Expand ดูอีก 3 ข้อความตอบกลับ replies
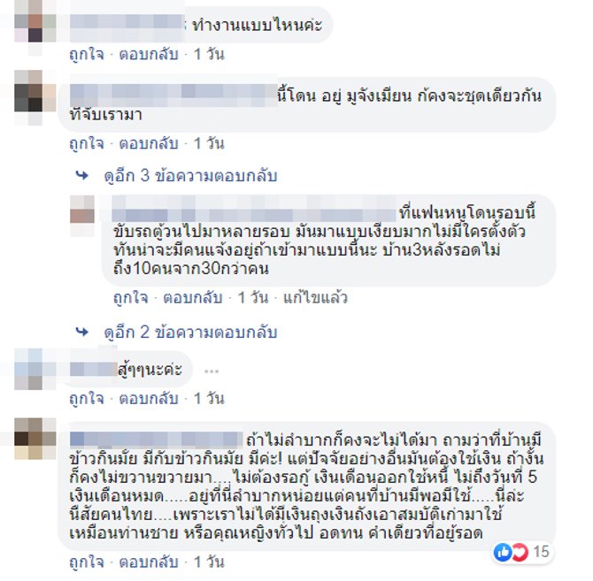 [x=190, y=176]
